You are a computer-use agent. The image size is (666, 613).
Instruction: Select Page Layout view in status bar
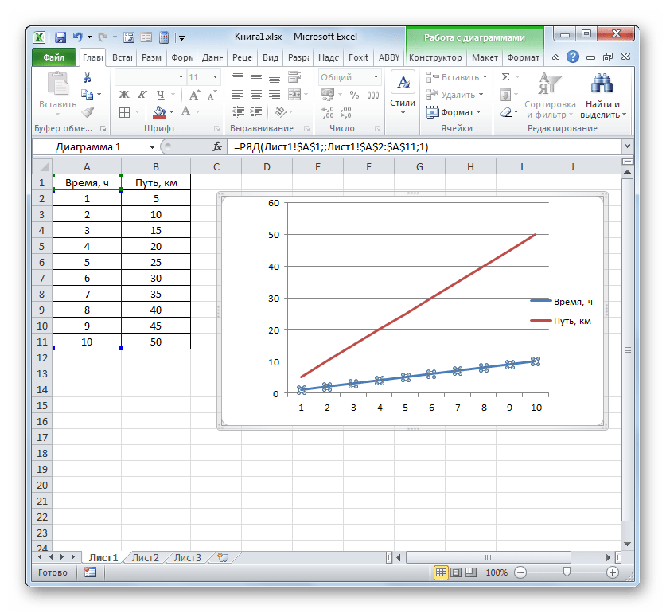(456, 572)
